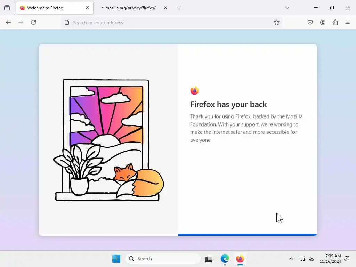356x267 pixels.
Task: Open Save to Pocket button
Action: pos(310,22)
